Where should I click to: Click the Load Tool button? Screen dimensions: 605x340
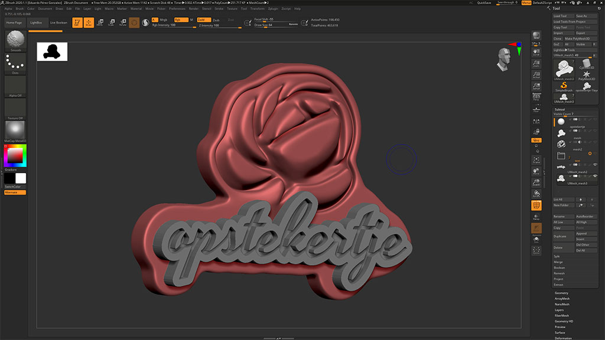pos(563,16)
